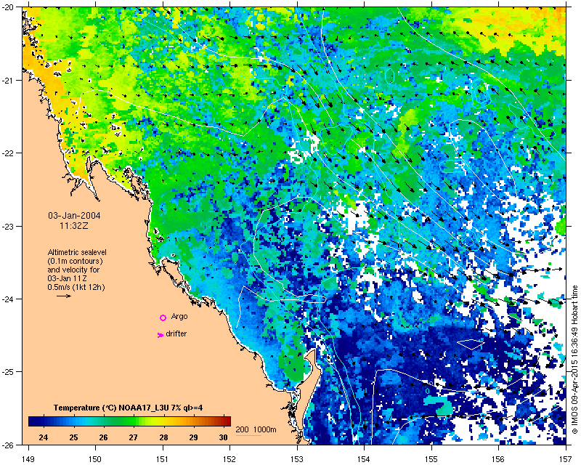Image resolution: width=581 pixels, height=465 pixels.
Task: Click the '03-Jan-2004' date label
Action: 74,216
